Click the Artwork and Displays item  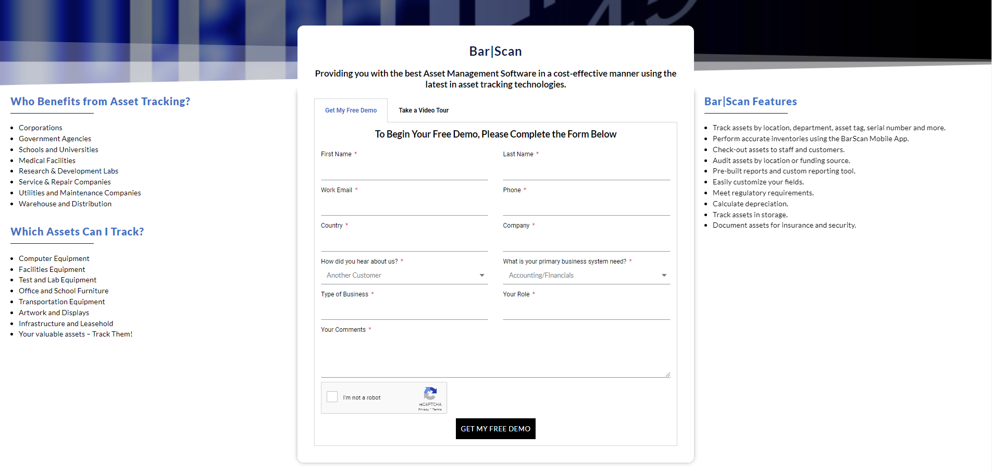tap(54, 313)
